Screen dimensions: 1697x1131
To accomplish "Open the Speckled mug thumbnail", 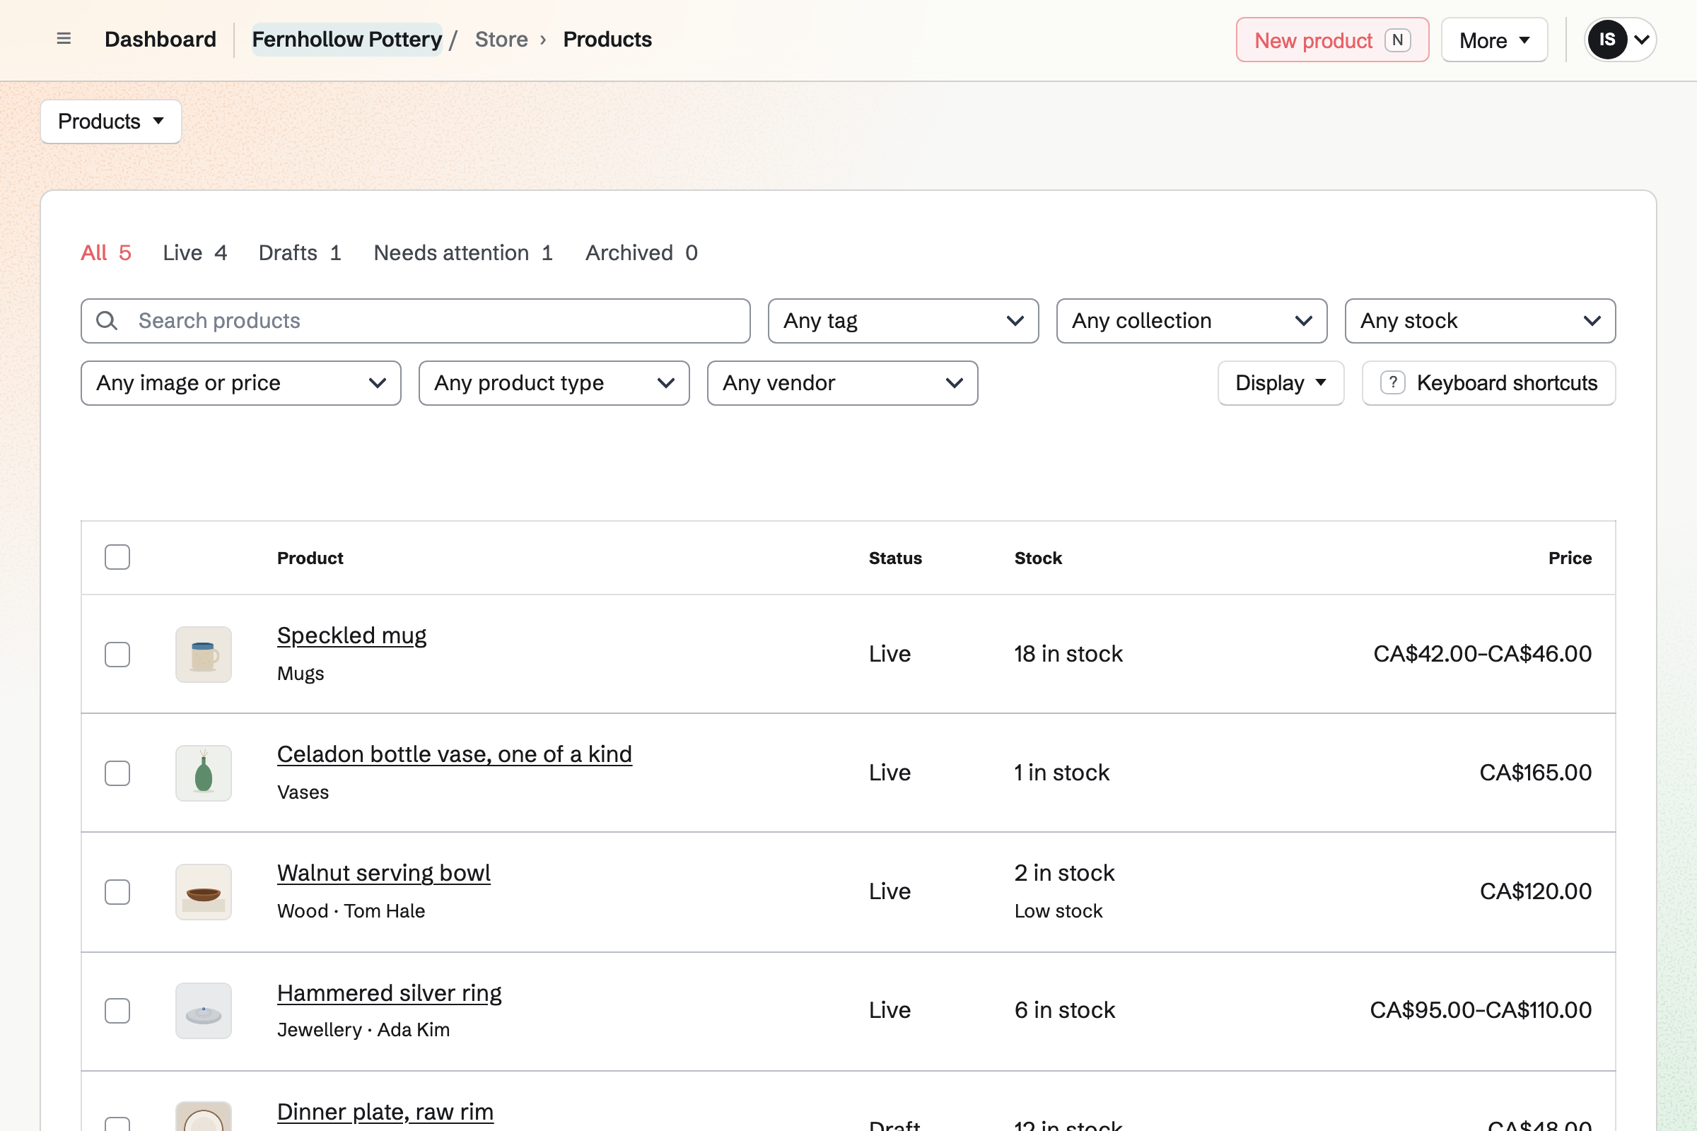I will pos(204,655).
